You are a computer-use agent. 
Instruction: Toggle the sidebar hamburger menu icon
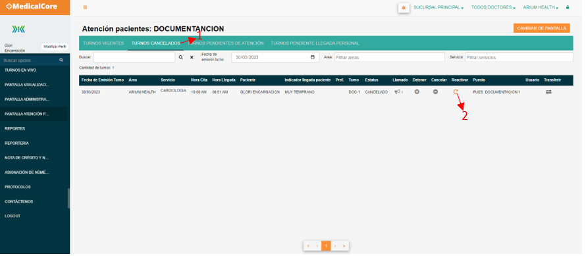pos(85,7)
